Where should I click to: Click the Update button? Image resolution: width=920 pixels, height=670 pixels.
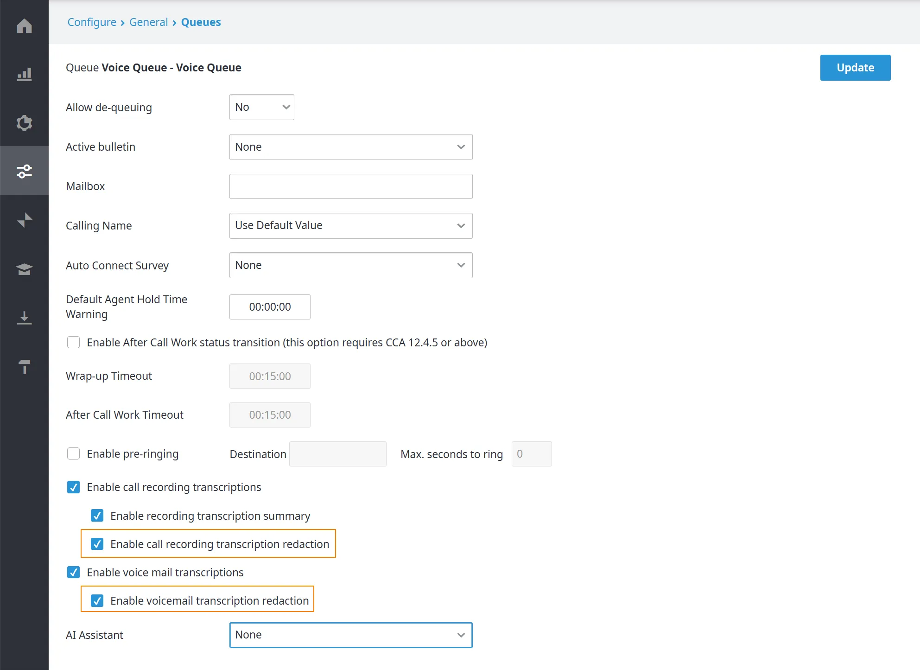point(855,68)
